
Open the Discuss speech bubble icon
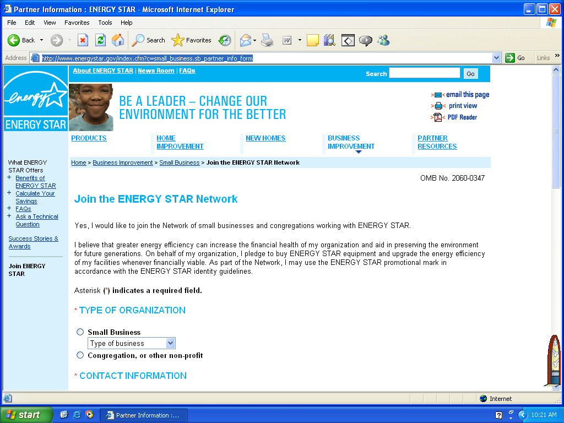click(x=366, y=40)
